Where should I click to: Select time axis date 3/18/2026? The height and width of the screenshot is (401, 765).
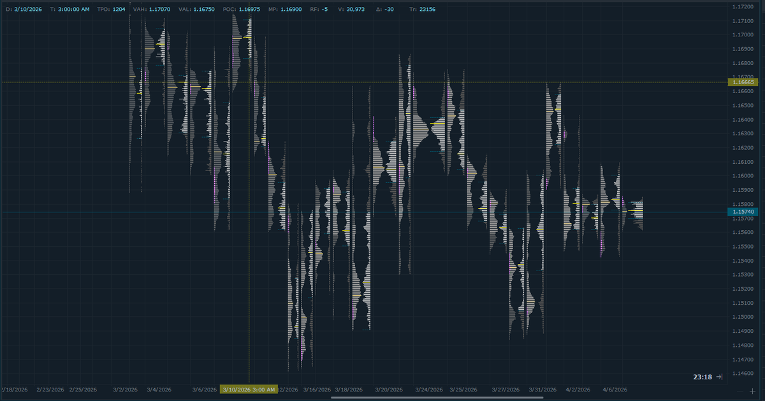[x=349, y=390]
